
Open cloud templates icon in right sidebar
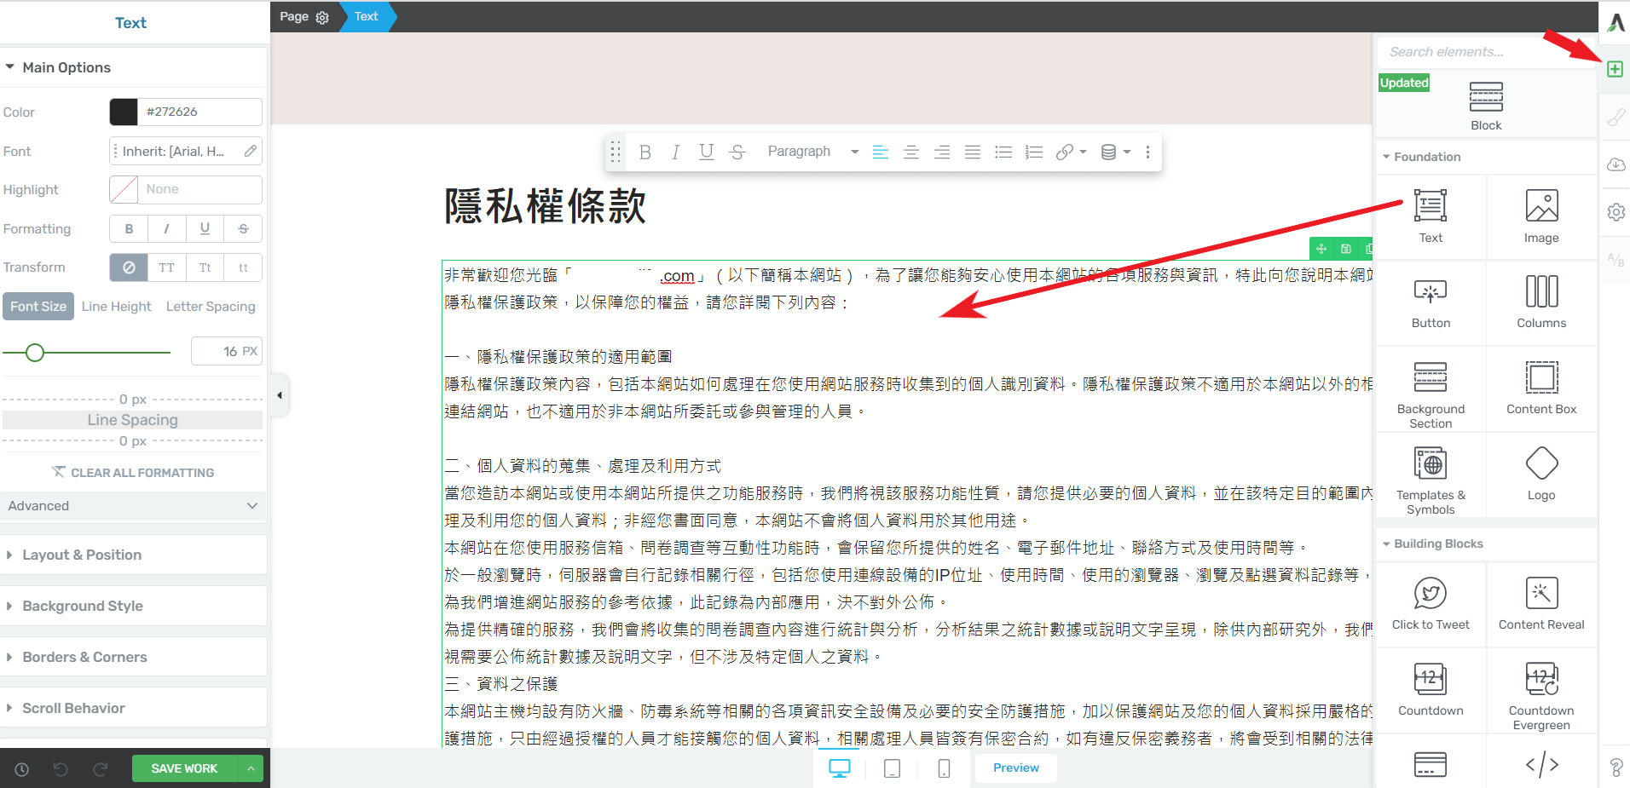[x=1616, y=164]
